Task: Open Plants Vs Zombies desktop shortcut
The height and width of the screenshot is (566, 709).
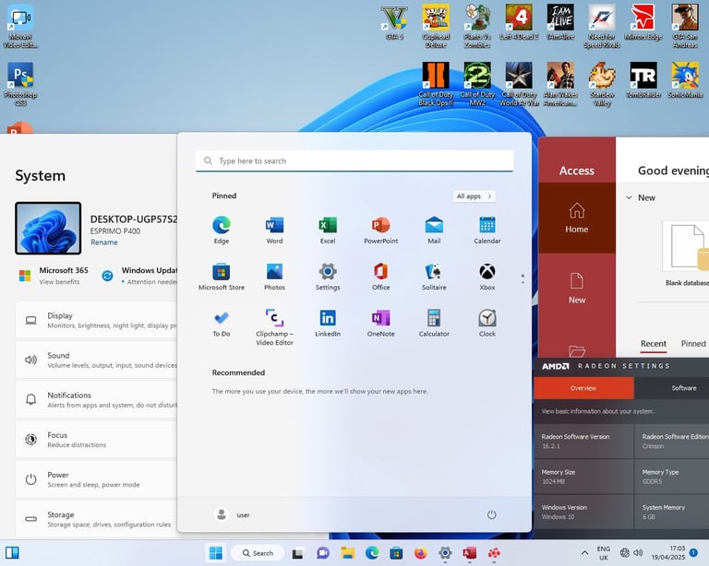Action: tap(477, 26)
